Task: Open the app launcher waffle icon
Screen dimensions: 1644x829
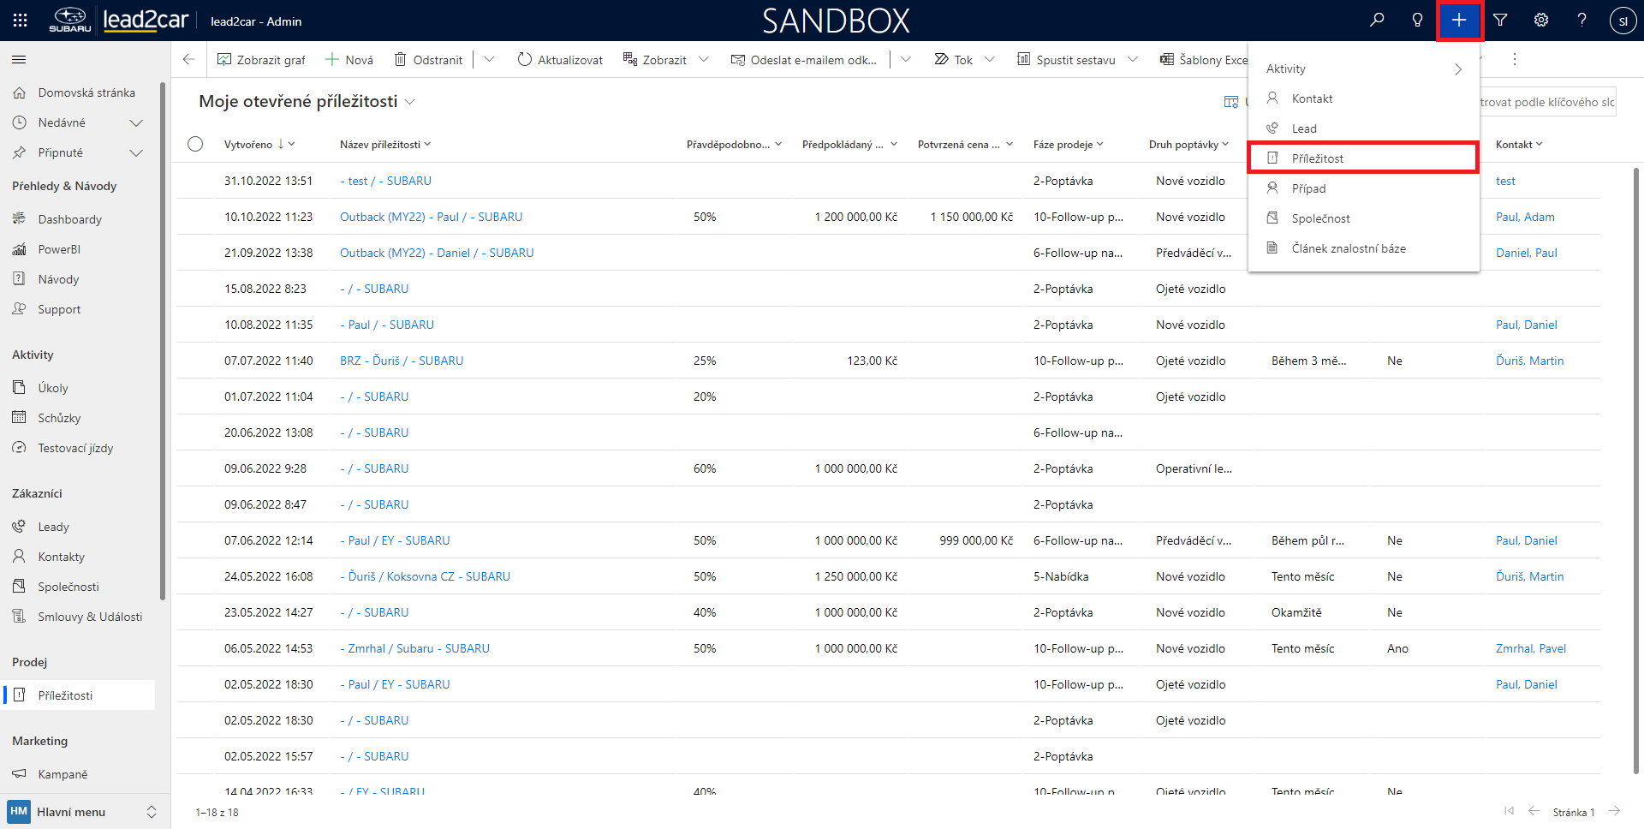Action: point(21,21)
